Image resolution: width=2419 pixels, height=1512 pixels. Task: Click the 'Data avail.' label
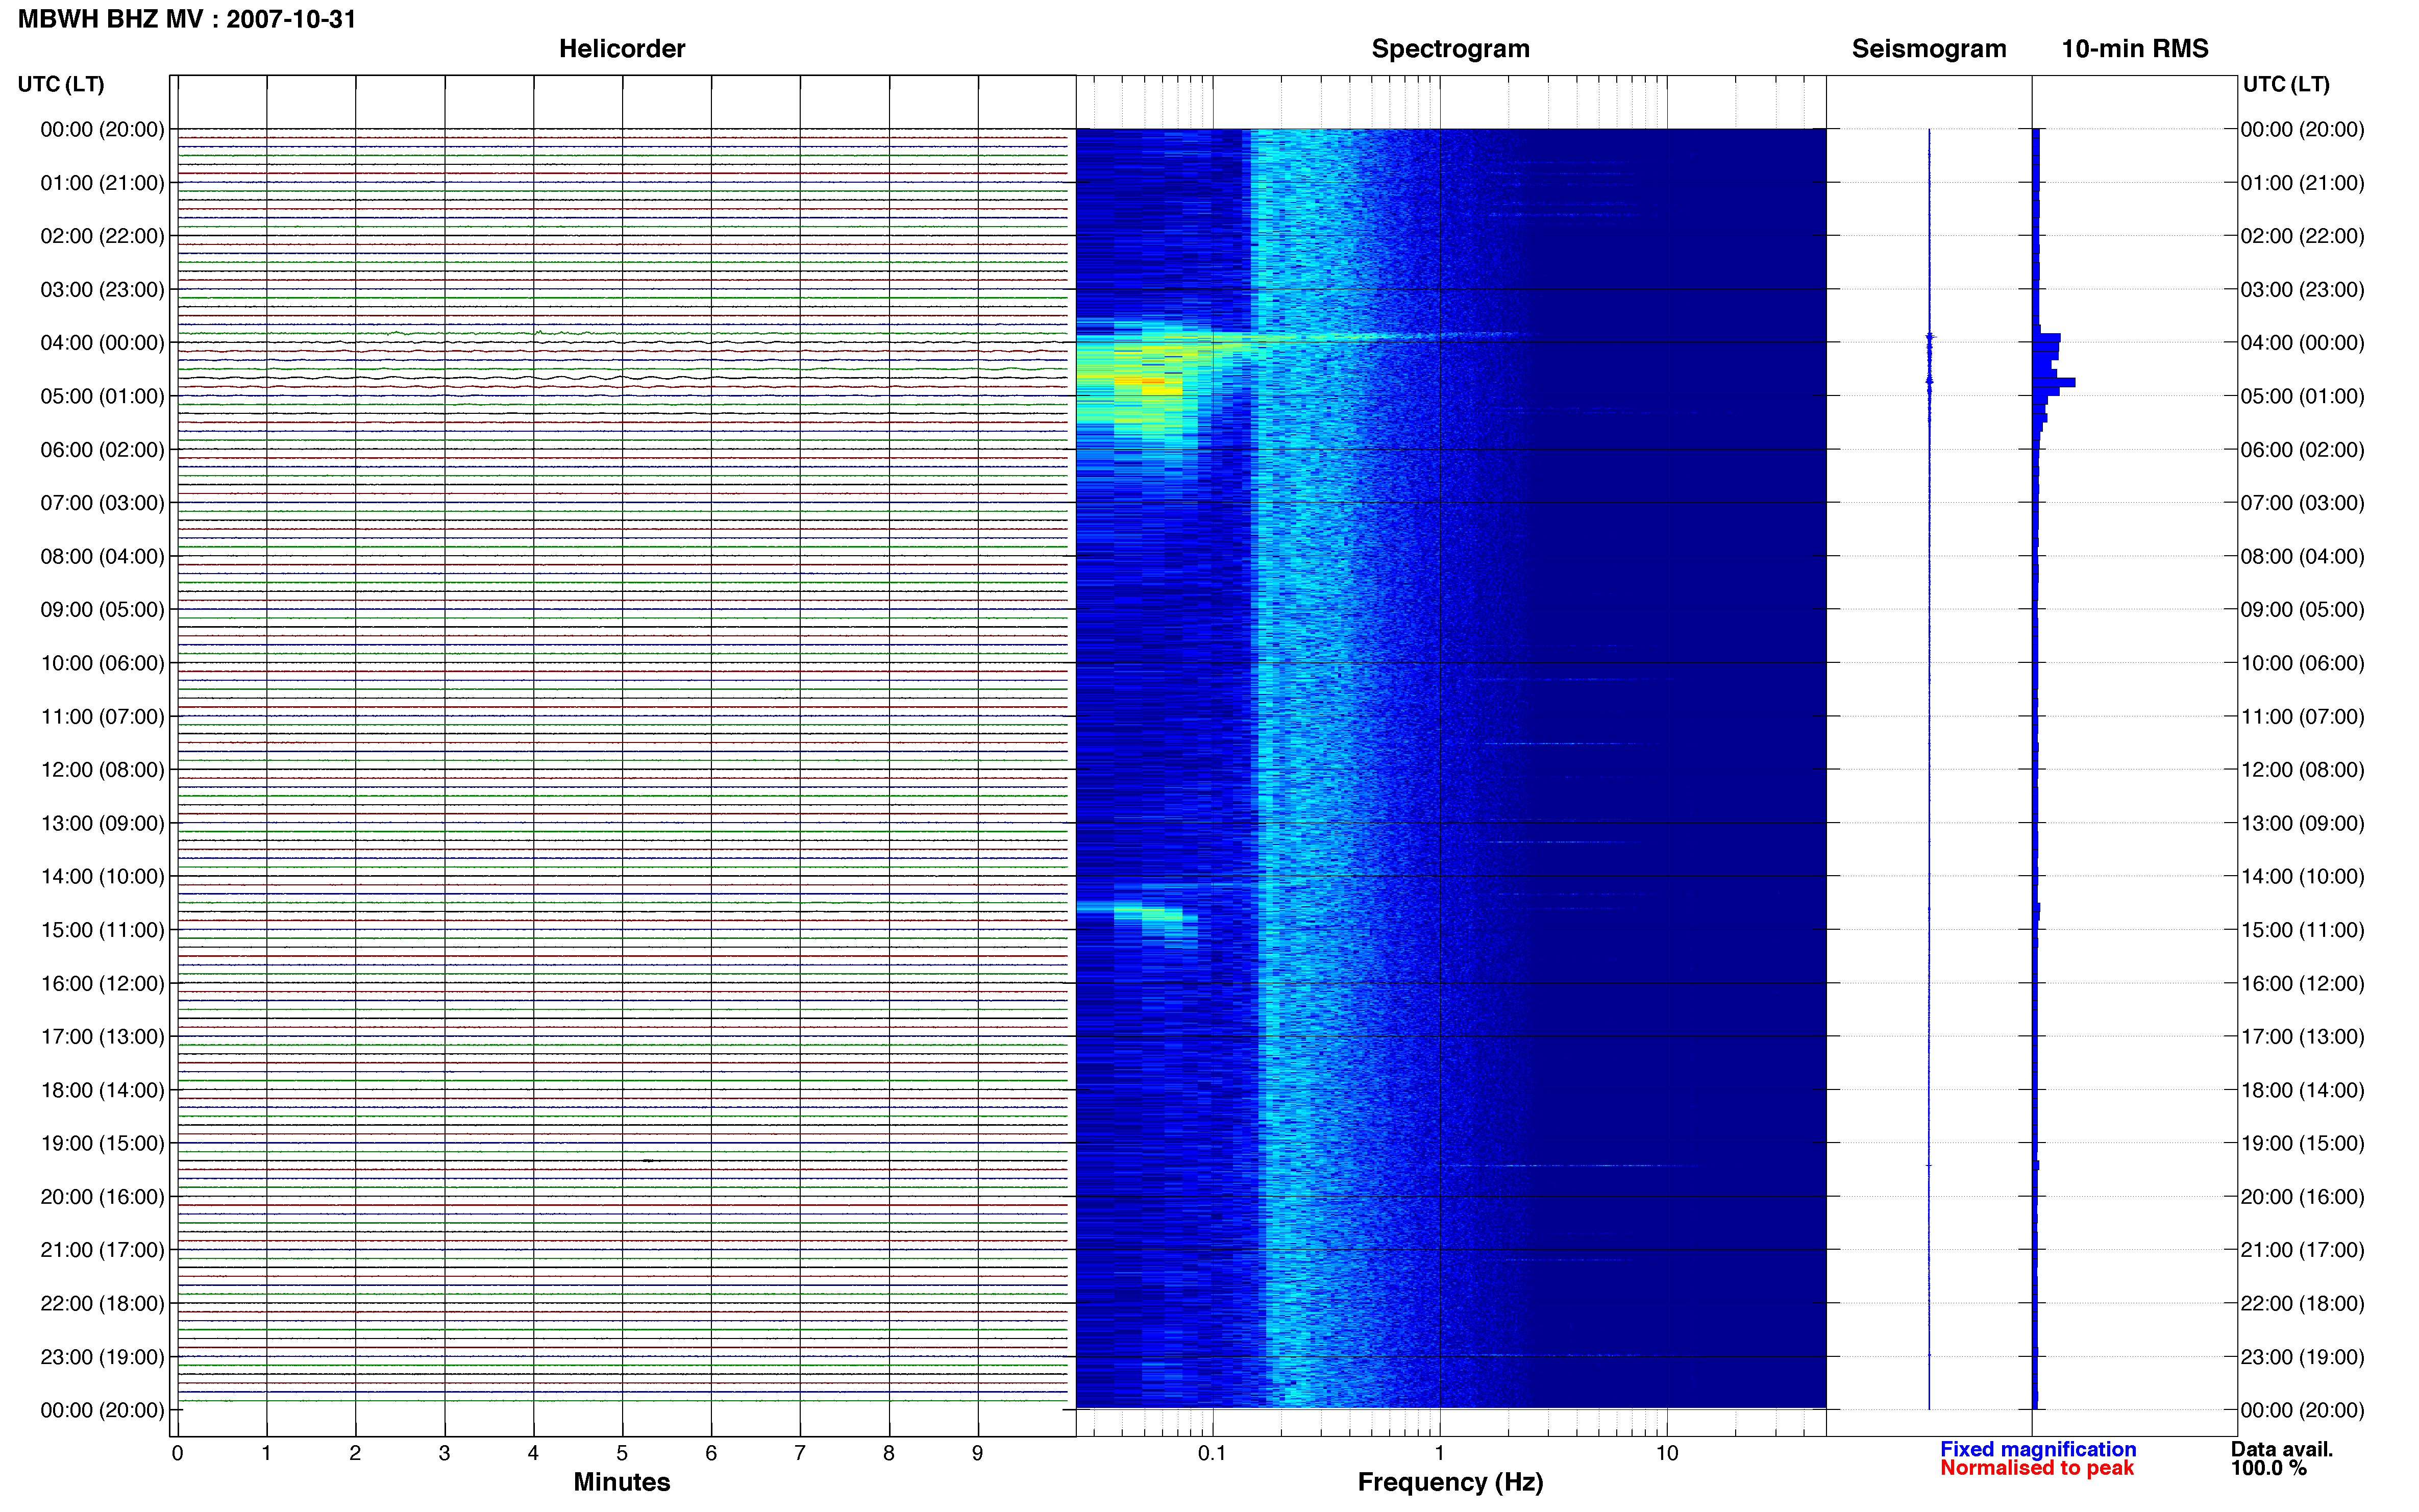pos(2282,1449)
